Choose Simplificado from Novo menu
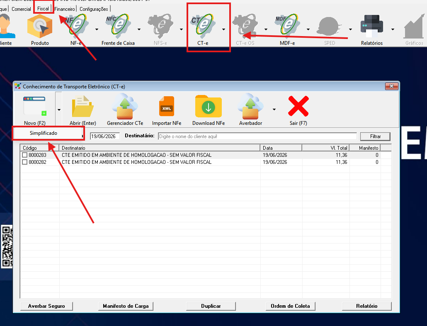 [44, 133]
